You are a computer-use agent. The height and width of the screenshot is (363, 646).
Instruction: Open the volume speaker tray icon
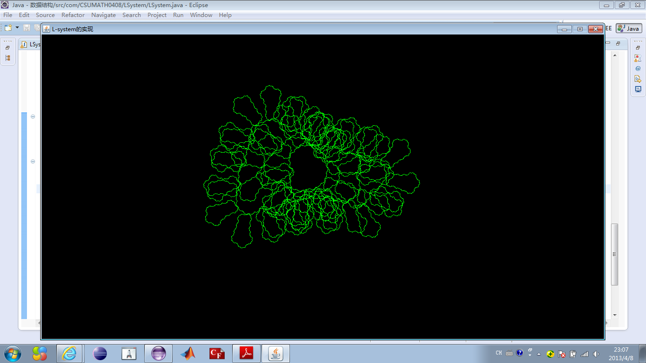596,354
